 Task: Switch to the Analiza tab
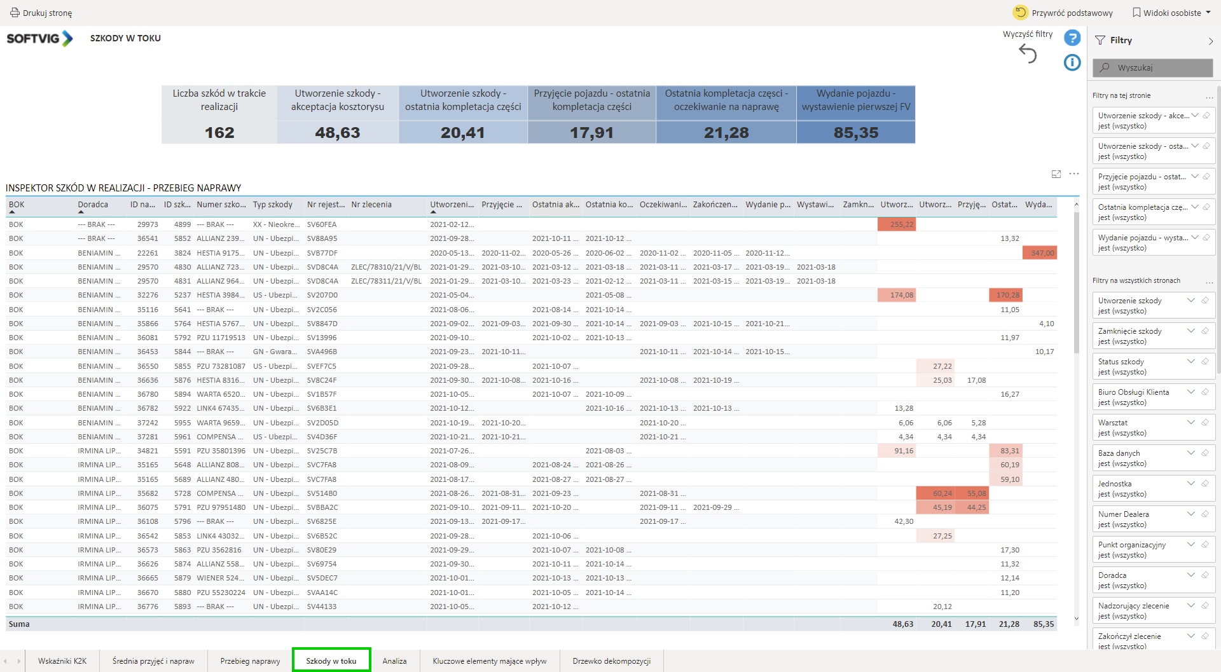pyautogui.click(x=394, y=661)
